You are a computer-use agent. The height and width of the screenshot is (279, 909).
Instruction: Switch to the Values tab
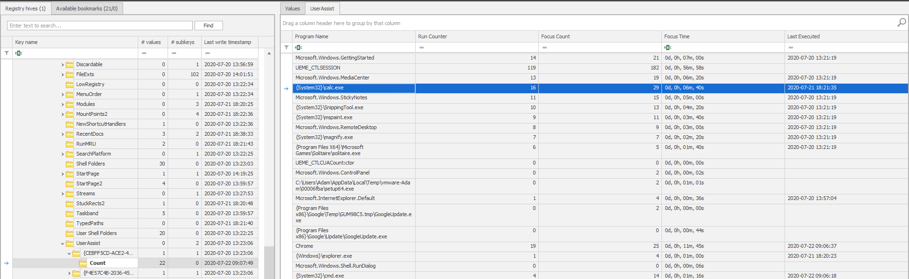click(x=292, y=9)
